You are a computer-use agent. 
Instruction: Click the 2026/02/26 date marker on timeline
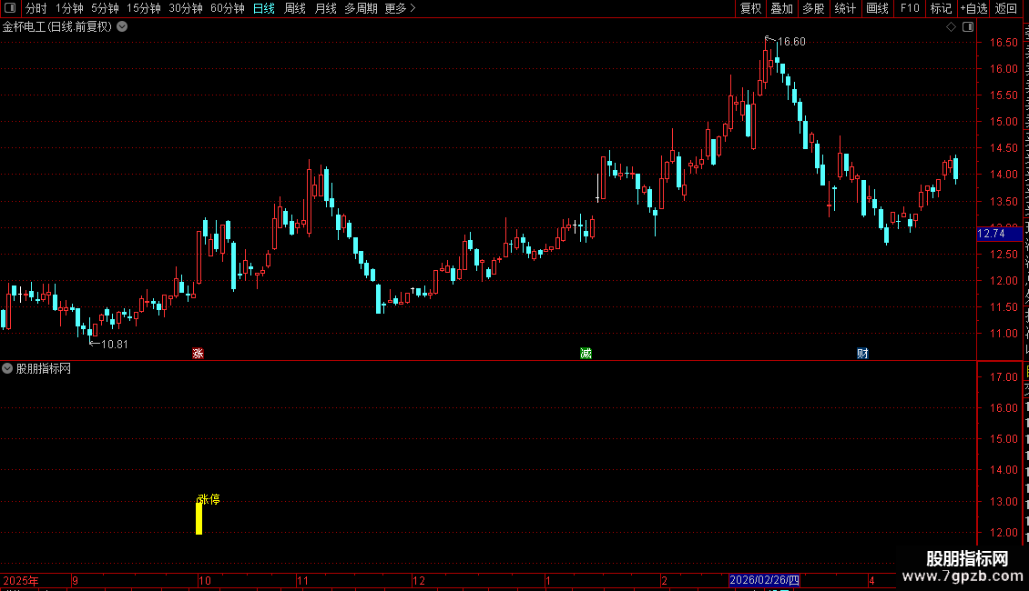(x=765, y=580)
